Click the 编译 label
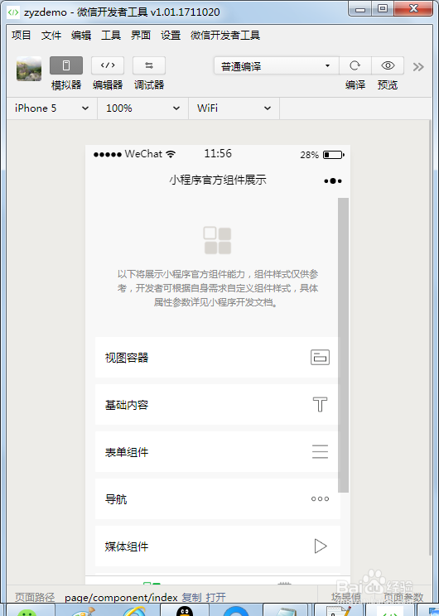 (x=355, y=84)
